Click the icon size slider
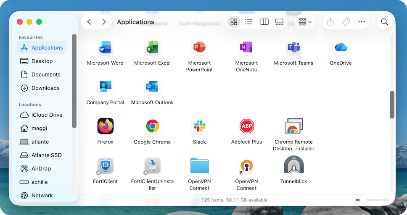Screen dimensions: 407x215 372,200
